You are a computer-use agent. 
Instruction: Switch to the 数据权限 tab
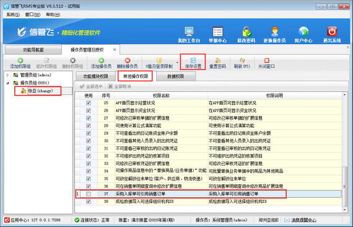coord(176,76)
